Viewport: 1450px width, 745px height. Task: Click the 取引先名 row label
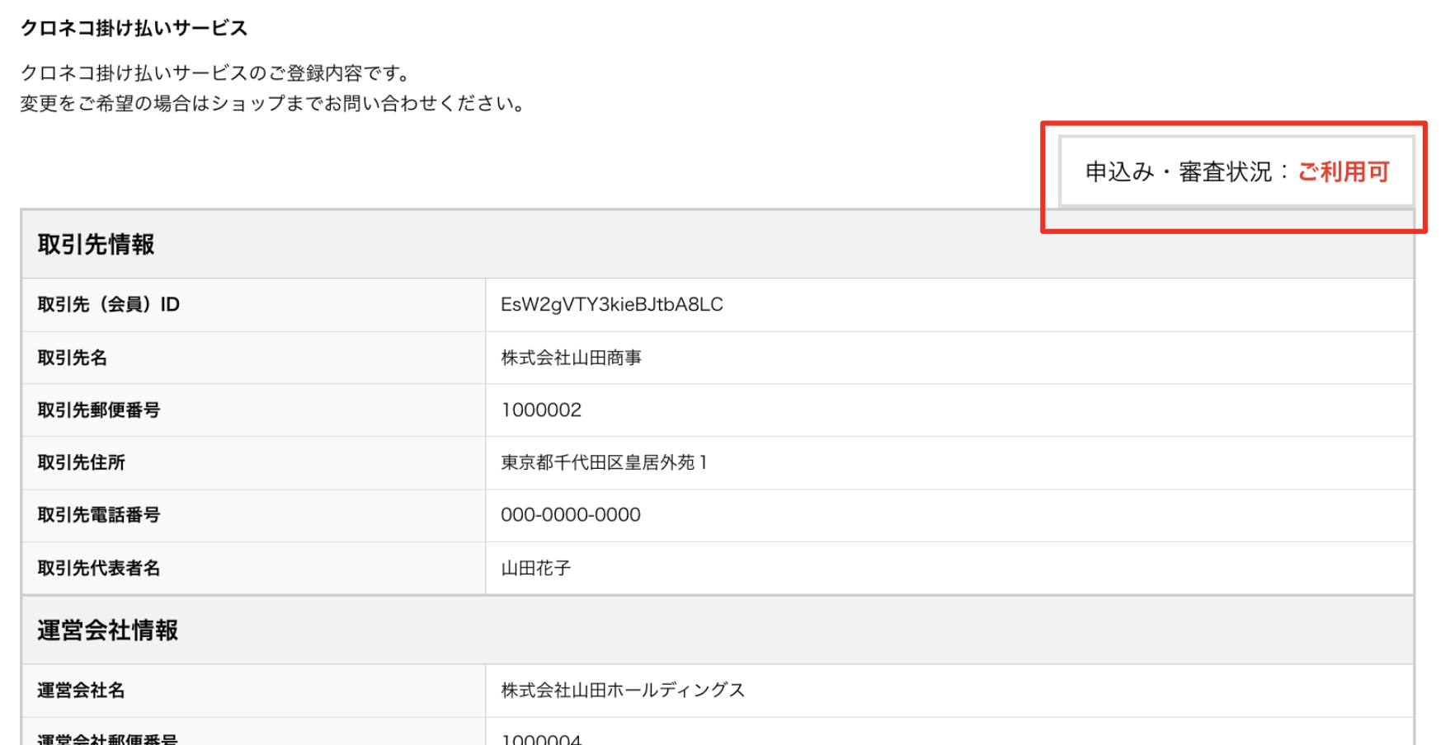(73, 358)
